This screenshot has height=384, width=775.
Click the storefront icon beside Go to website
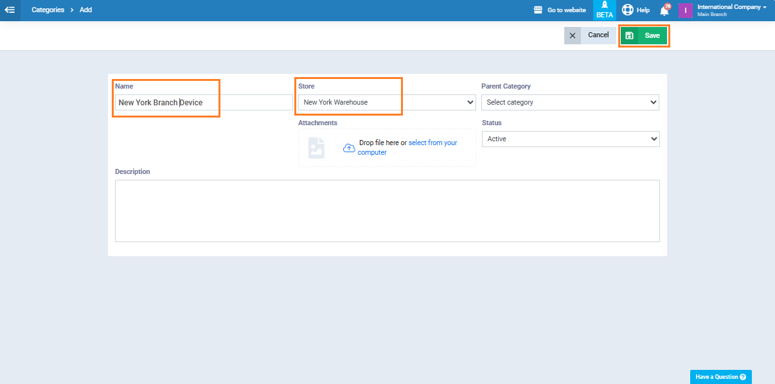click(539, 10)
